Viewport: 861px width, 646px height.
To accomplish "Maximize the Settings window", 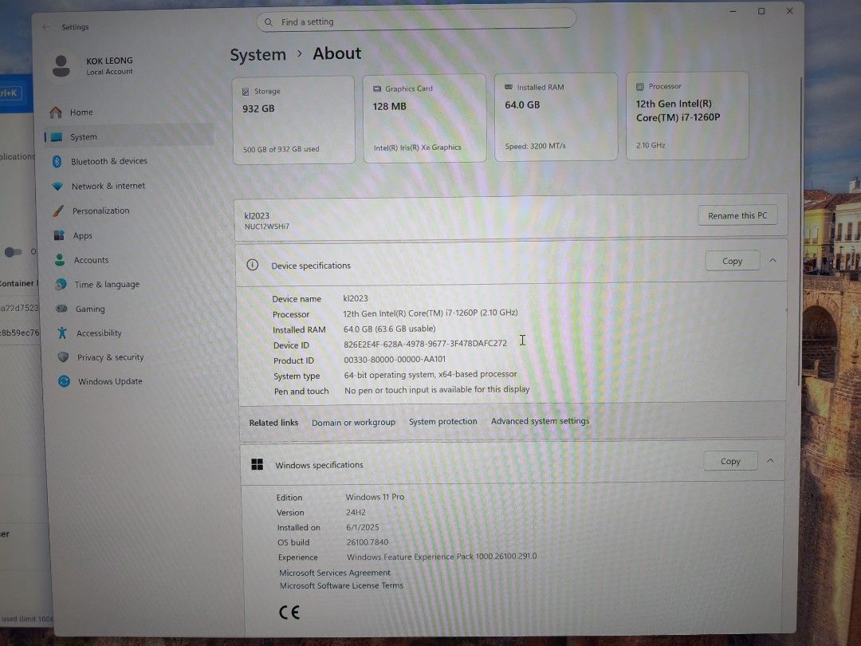I will tap(761, 11).
